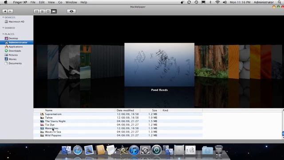The width and height of the screenshot is (284, 160).
Task: Click the file list vertical scrollbar
Action: [283, 124]
